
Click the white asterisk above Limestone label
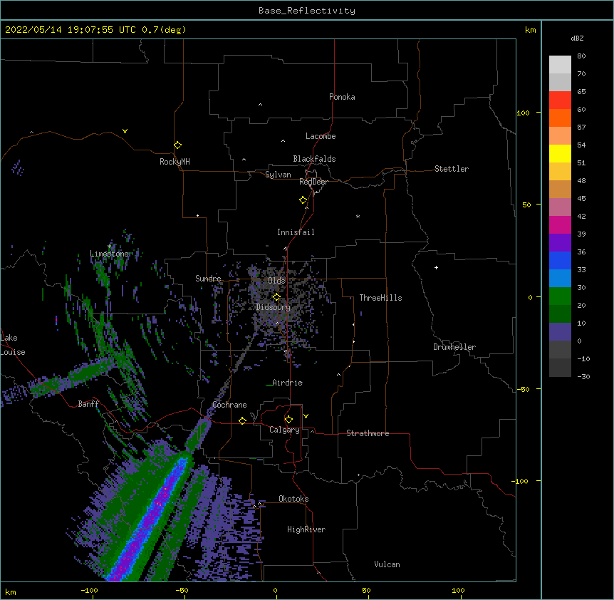pyautogui.click(x=110, y=247)
